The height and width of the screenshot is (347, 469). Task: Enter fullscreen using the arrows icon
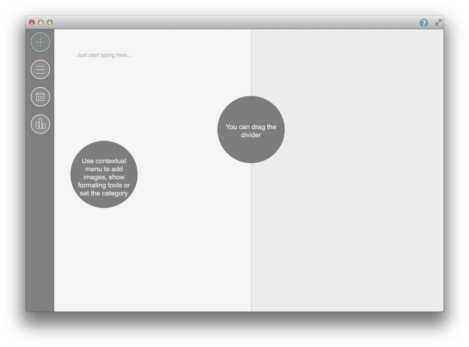coord(438,22)
